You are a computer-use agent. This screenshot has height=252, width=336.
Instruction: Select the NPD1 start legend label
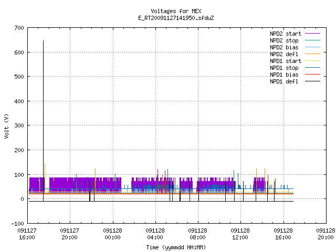pyautogui.click(x=286, y=61)
